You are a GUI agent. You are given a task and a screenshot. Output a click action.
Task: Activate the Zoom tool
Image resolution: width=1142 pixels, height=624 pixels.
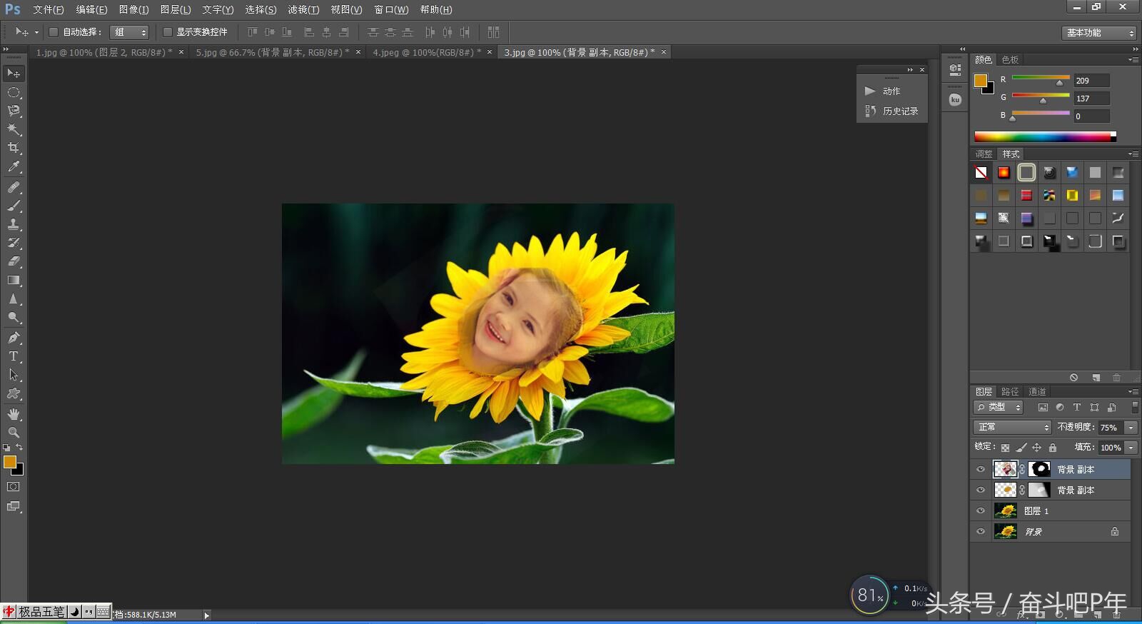pyautogui.click(x=14, y=433)
